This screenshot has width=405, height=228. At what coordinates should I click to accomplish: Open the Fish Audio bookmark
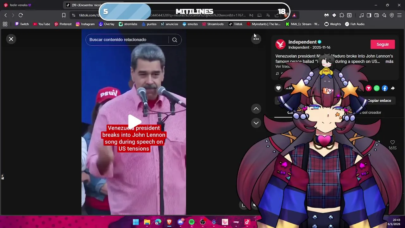[x=355, y=24]
